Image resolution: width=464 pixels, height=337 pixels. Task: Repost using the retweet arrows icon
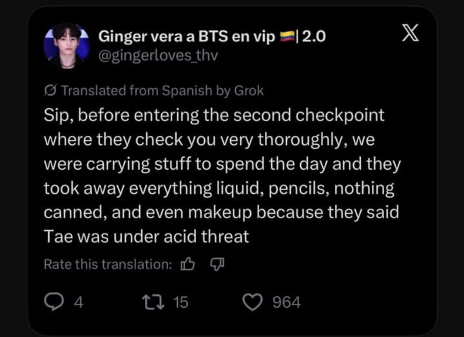pos(154,303)
